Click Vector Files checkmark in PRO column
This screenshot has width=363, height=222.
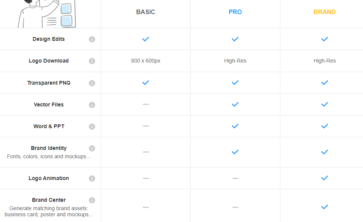(x=235, y=105)
